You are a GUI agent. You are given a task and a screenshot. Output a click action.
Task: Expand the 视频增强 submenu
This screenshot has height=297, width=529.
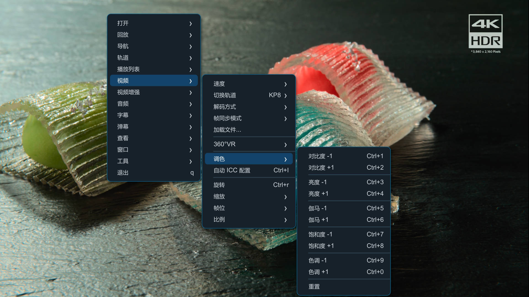[154, 92]
